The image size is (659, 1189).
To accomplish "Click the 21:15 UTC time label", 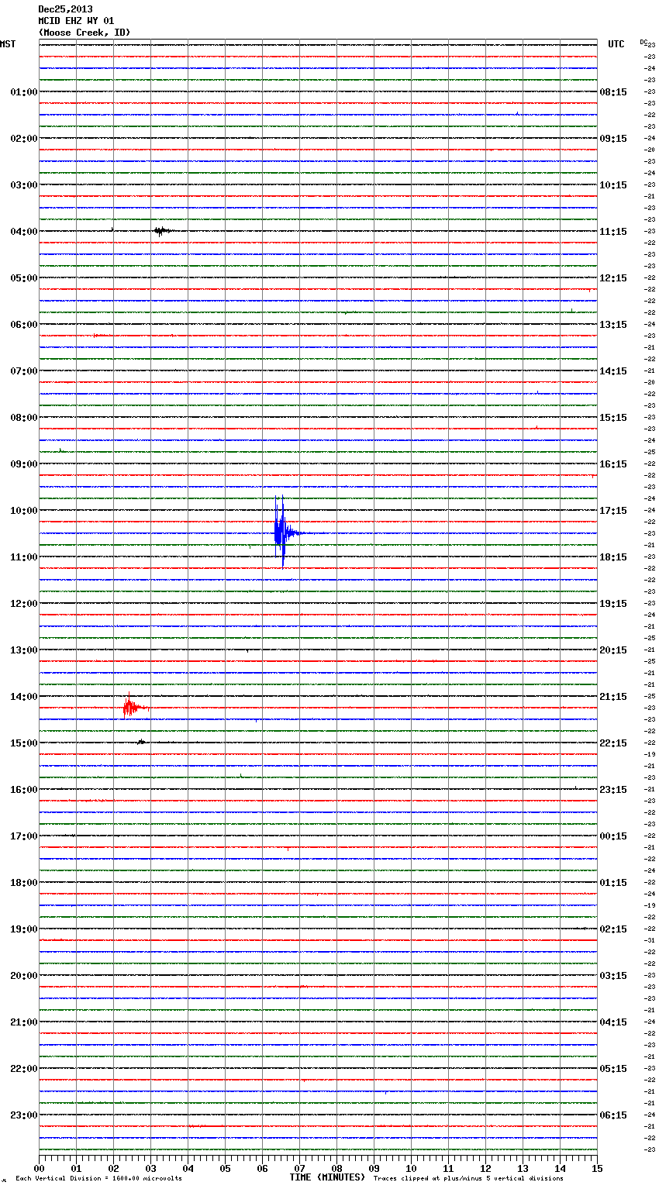I will [x=613, y=697].
